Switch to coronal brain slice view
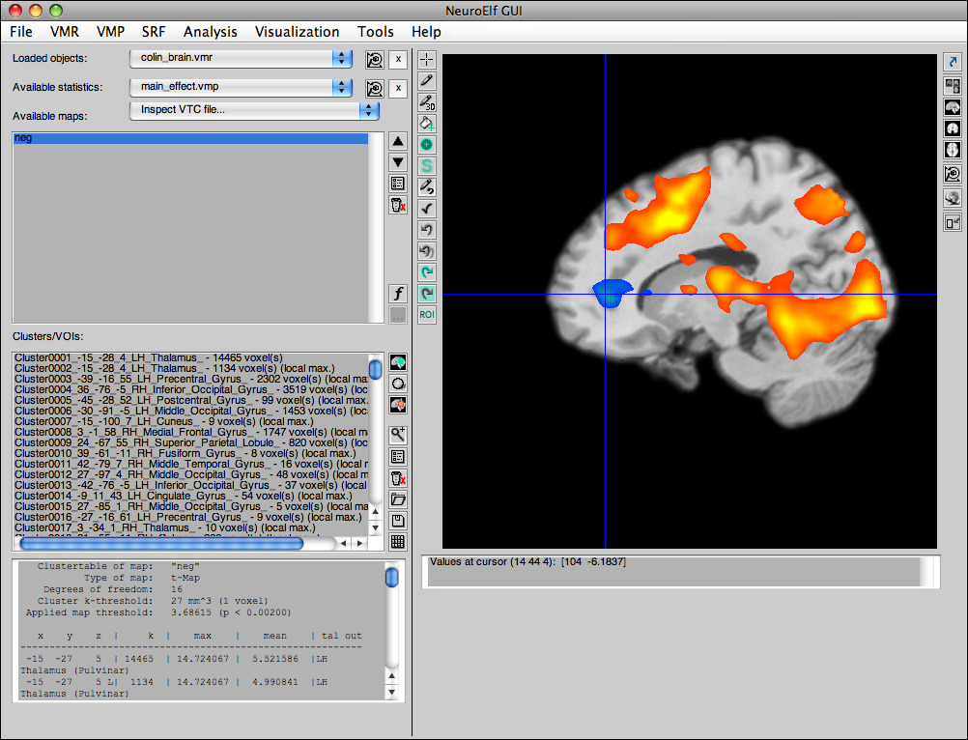968x740 pixels. tap(953, 128)
